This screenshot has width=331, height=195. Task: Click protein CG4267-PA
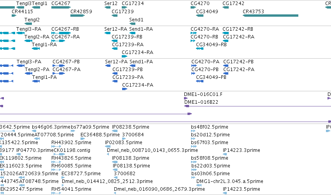coord(67,70)
